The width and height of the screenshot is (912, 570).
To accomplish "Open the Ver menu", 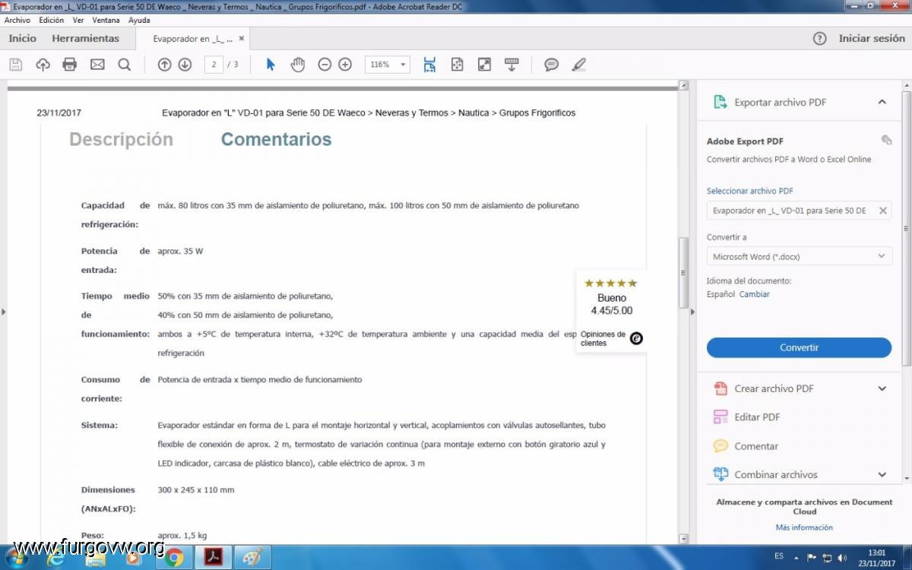I will (78, 21).
